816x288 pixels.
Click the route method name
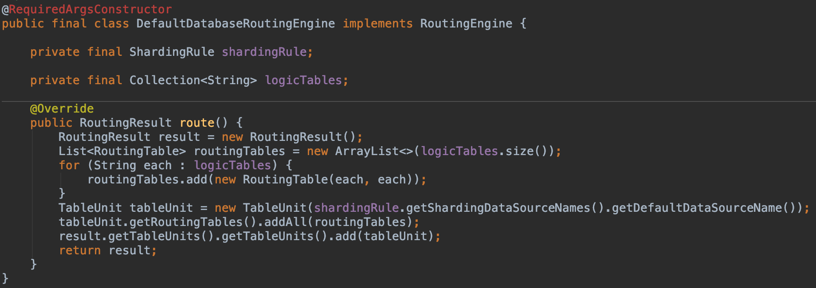[x=197, y=123]
